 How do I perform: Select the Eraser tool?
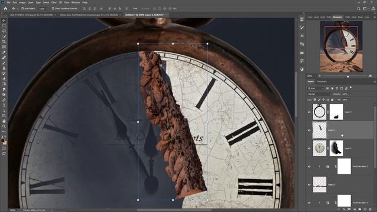[4, 79]
